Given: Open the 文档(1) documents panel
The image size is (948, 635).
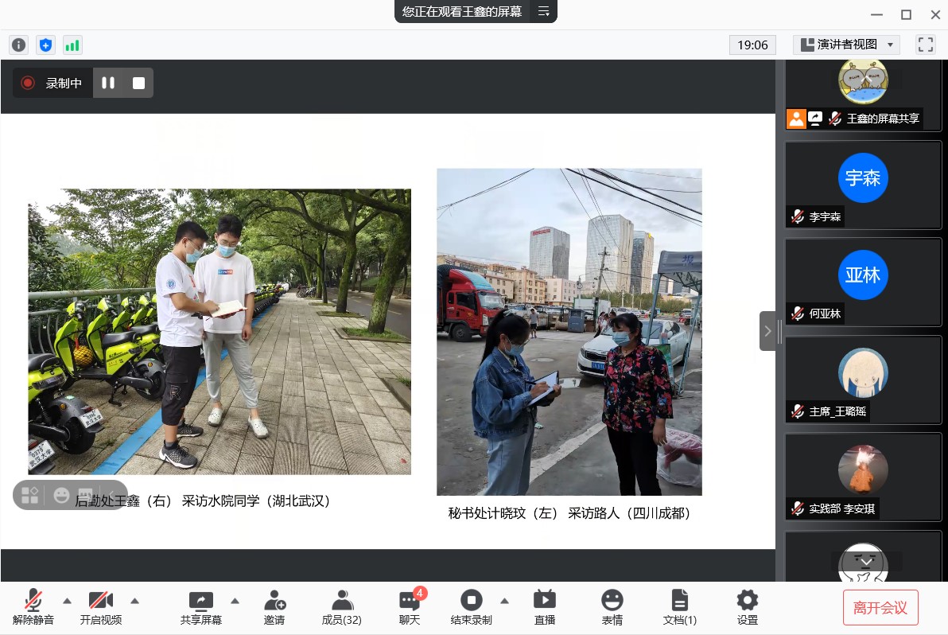Looking at the screenshot, I should [679, 607].
